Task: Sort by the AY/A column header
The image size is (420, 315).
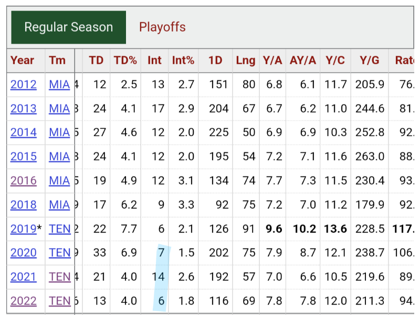Action: [x=303, y=60]
